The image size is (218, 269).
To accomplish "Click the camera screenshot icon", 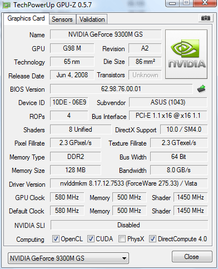I will click(205, 18).
